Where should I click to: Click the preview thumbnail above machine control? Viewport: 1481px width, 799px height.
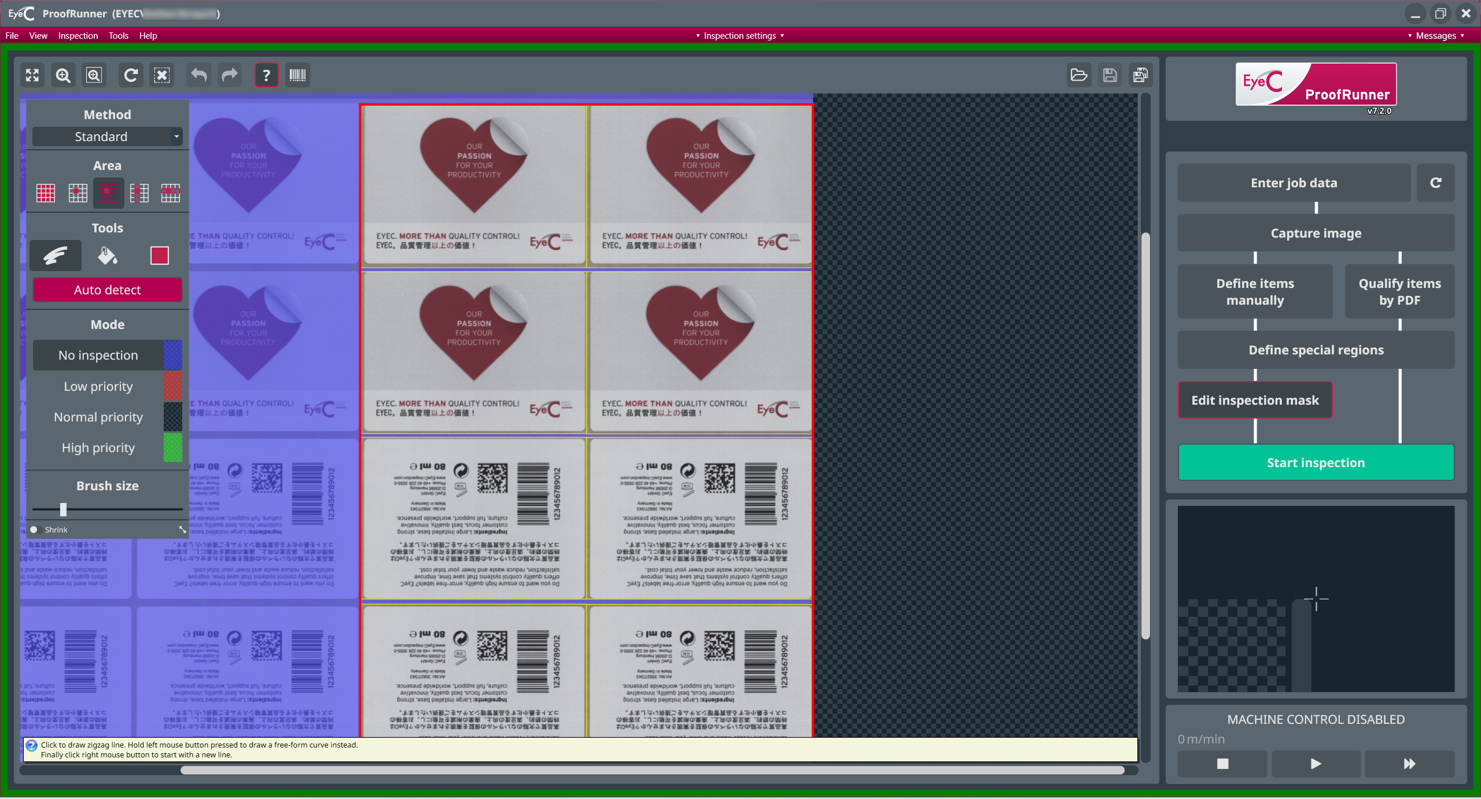coord(1316,599)
